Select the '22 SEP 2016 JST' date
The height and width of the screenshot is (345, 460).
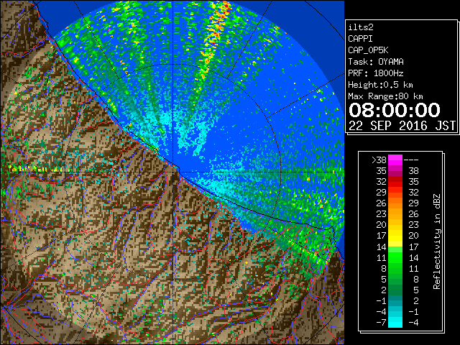click(402, 126)
